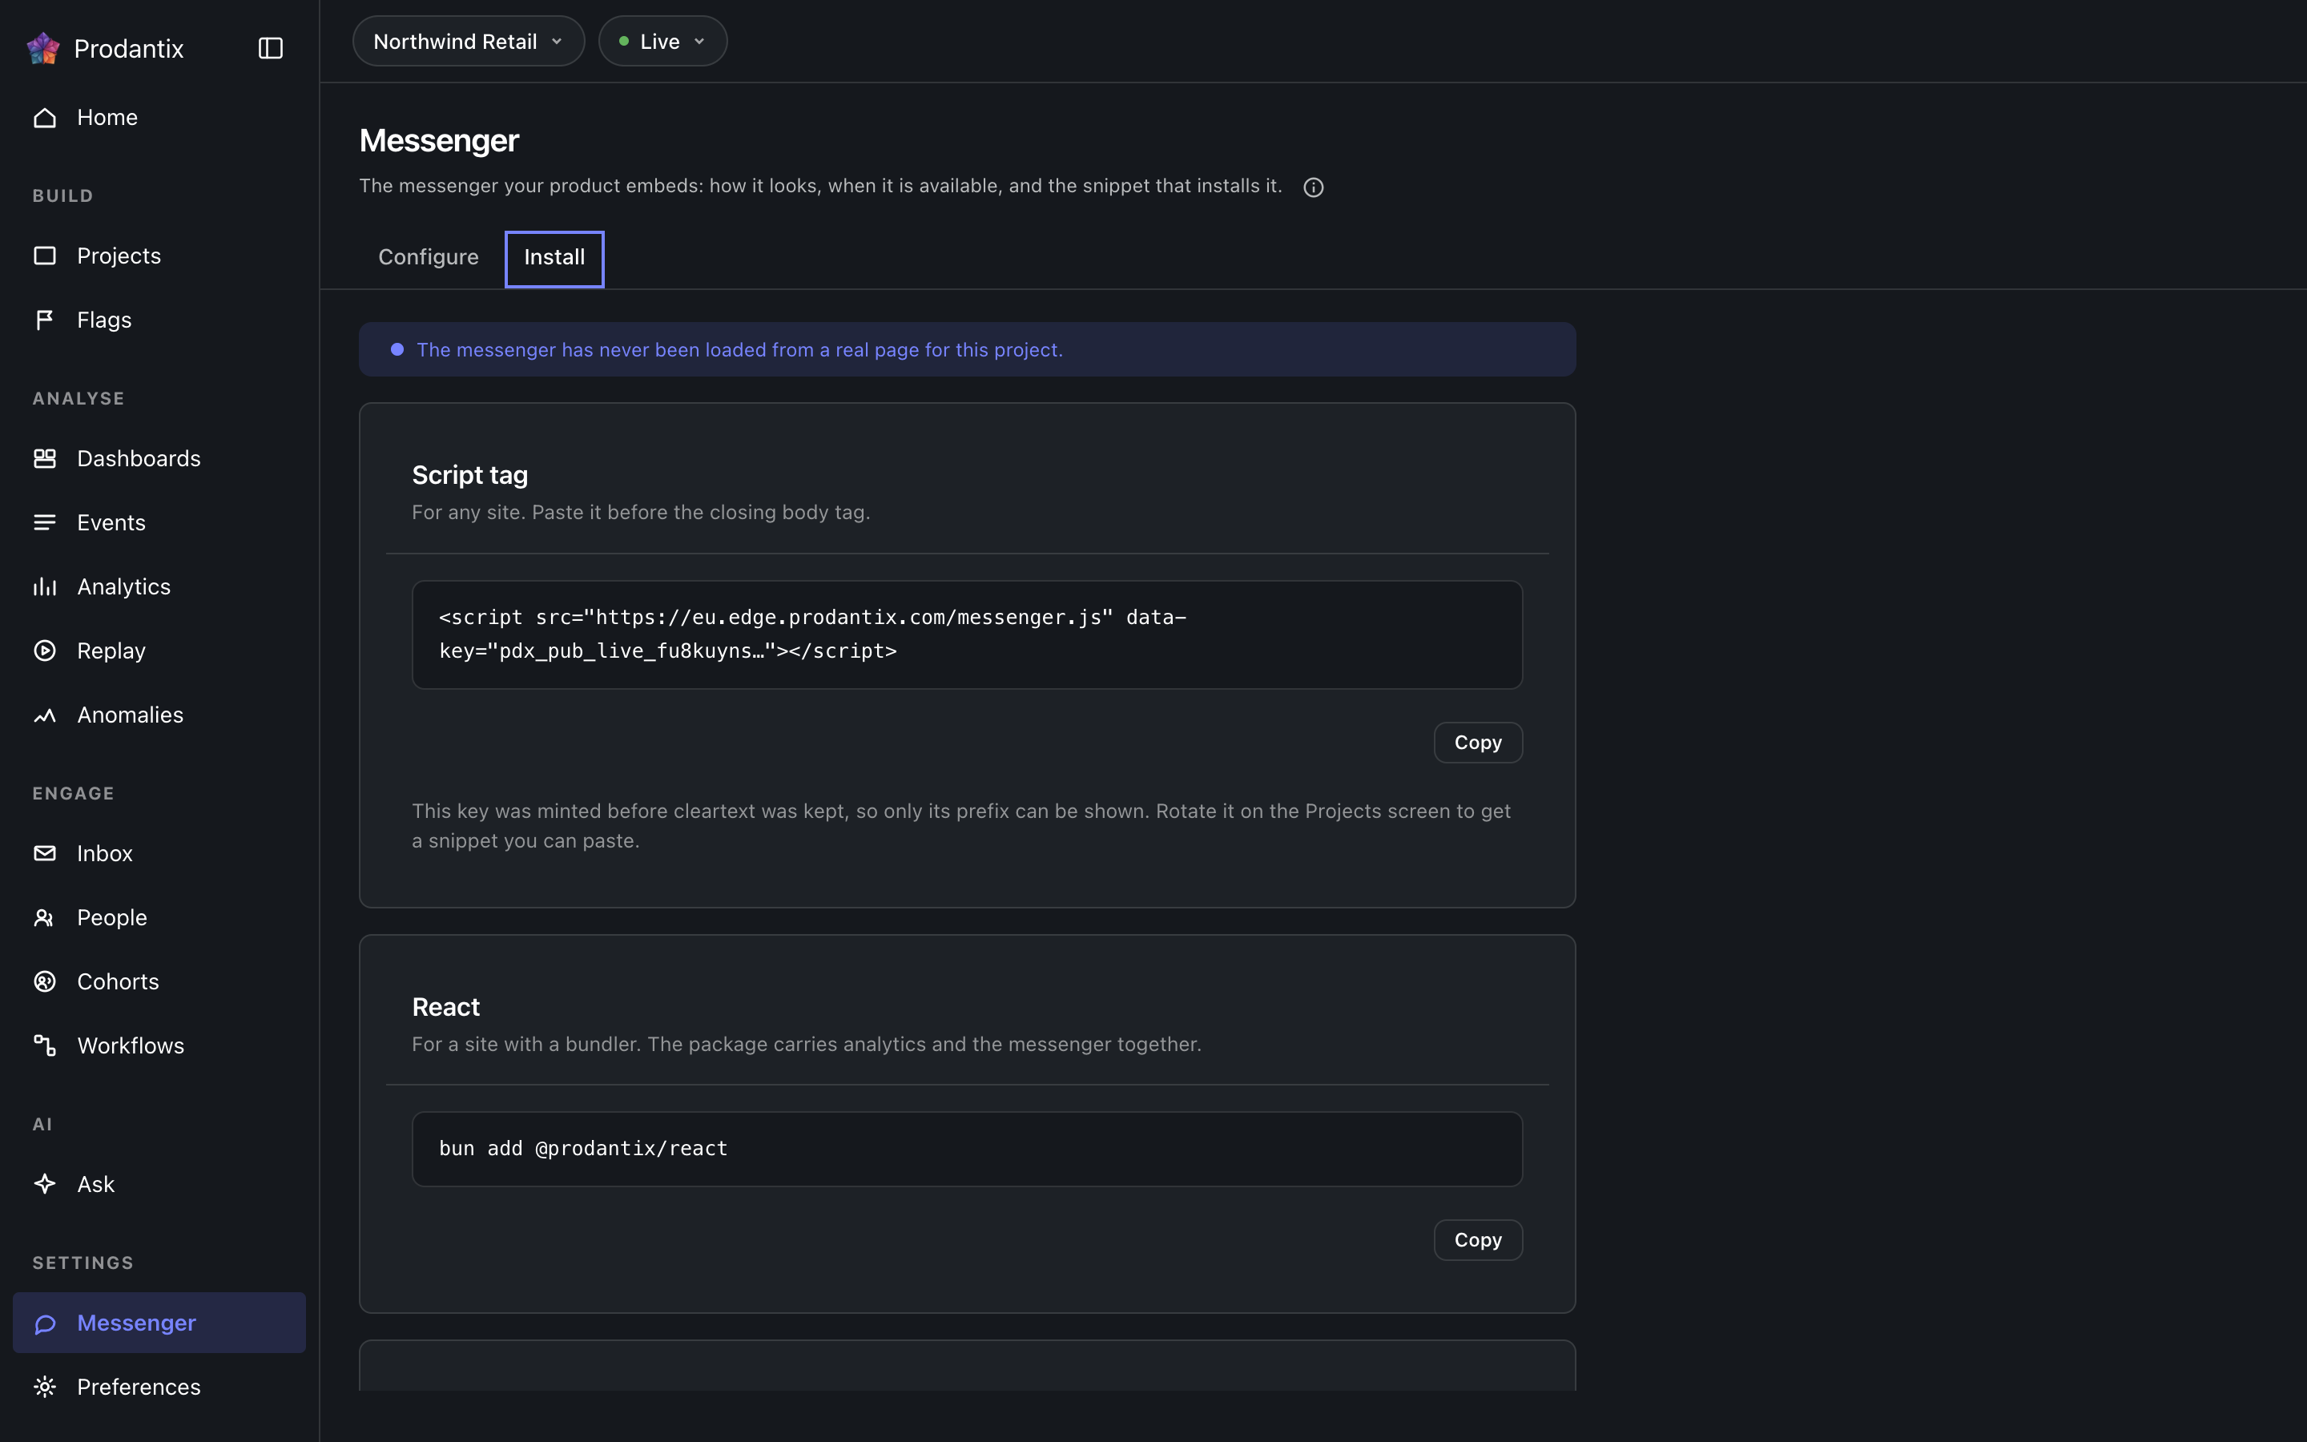2307x1442 pixels.
Task: Click the script tag code block
Action: [x=967, y=634]
